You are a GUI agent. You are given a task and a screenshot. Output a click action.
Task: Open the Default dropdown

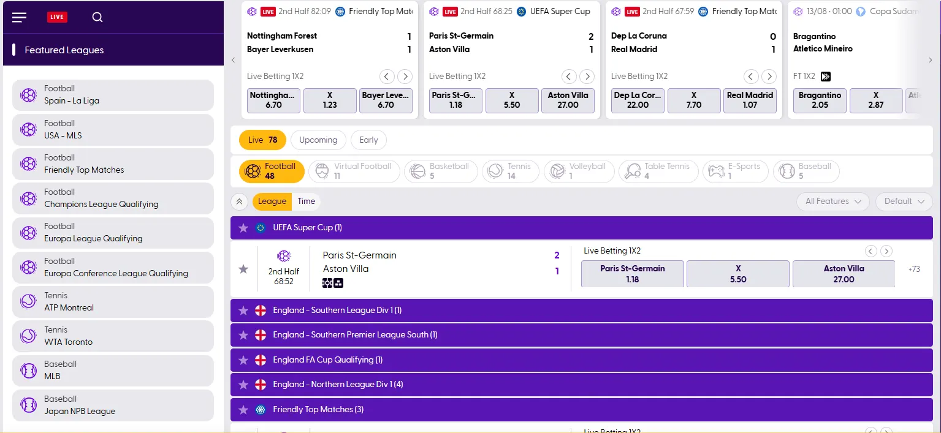(x=904, y=201)
